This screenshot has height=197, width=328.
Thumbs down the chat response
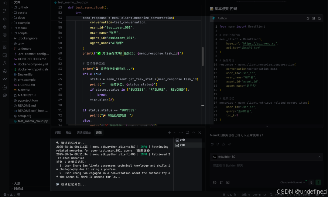229,144
